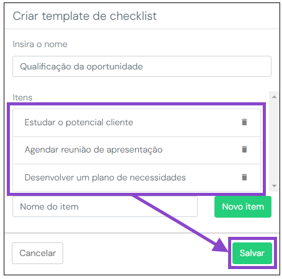Select the 'Estudar o potencial cliente' row
The height and width of the screenshot is (279, 282).
click(136, 123)
